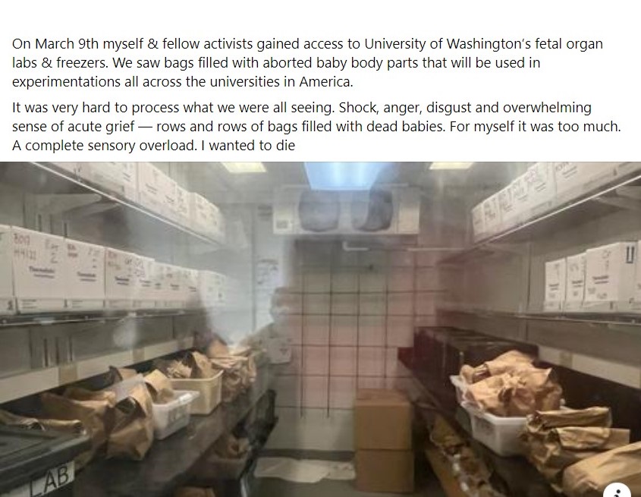641x497 pixels.
Task: Click the white cloth on the freezer floor
Action: (x=303, y=468)
